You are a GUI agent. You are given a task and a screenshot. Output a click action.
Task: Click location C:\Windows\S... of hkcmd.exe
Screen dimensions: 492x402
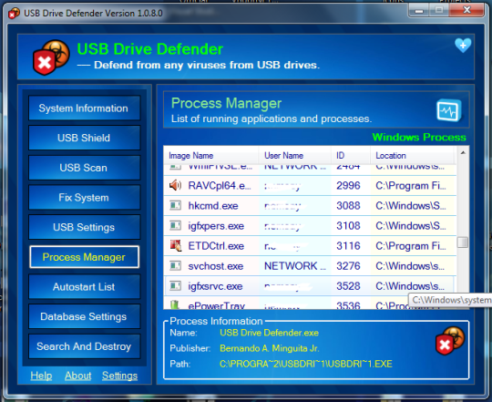pyautogui.click(x=411, y=205)
